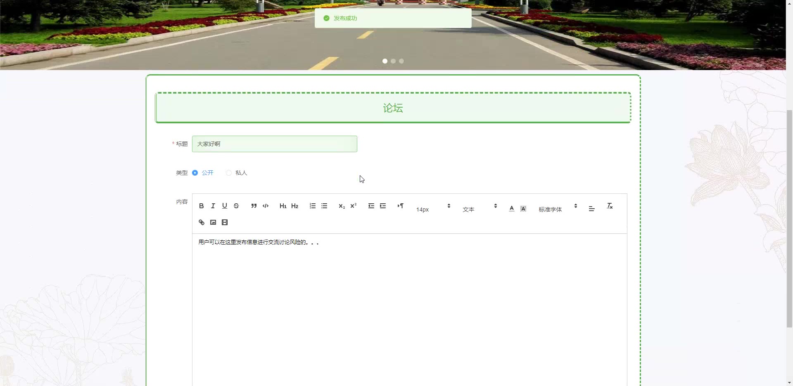Open the 标准字体 font family dropdown
This screenshot has height=386, width=793.
(558, 209)
